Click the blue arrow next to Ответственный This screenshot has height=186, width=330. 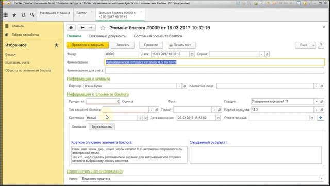pyautogui.click(x=321, y=118)
